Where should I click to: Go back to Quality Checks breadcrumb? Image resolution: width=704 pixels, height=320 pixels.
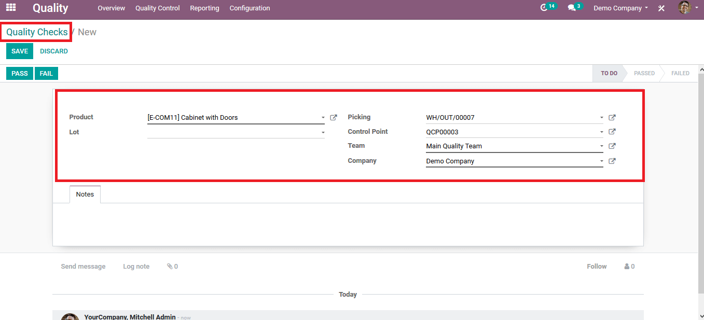click(x=37, y=32)
